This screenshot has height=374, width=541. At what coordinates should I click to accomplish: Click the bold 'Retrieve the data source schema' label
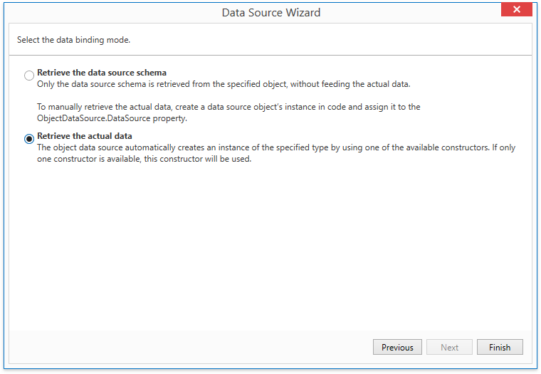[x=102, y=73]
